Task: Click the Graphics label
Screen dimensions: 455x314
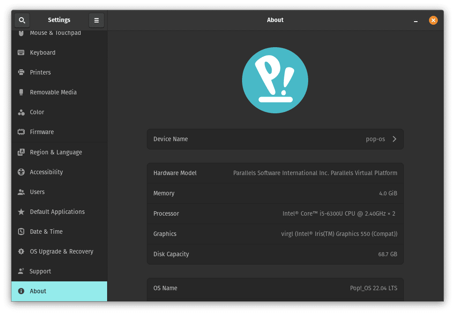Action: pyautogui.click(x=165, y=234)
